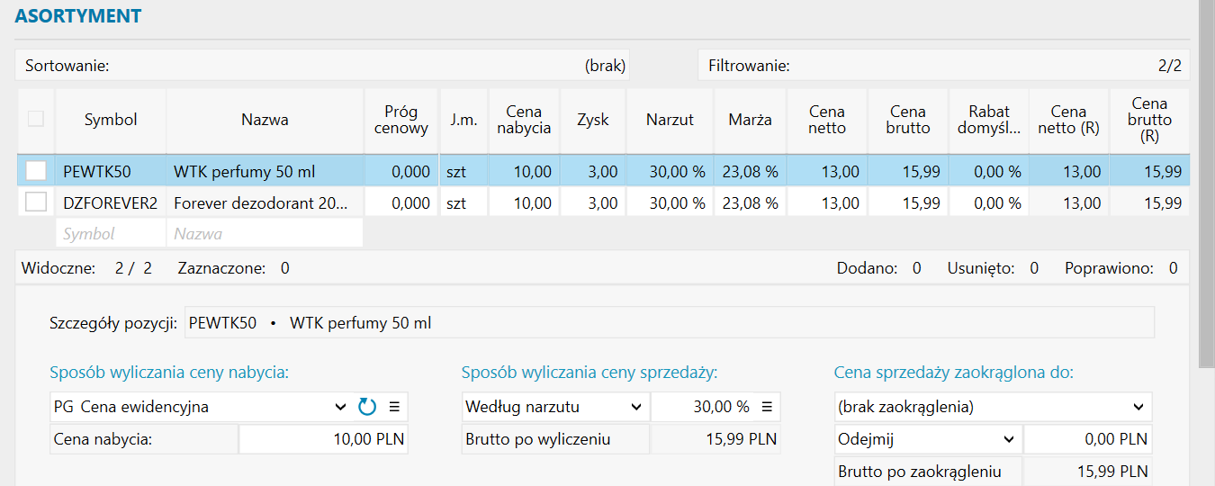This screenshot has height=486, width=1215.
Task: Tick the checkbox for DZFOREVER2 row
Action: tap(36, 202)
